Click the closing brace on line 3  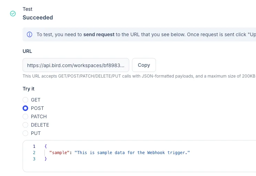point(46,159)
